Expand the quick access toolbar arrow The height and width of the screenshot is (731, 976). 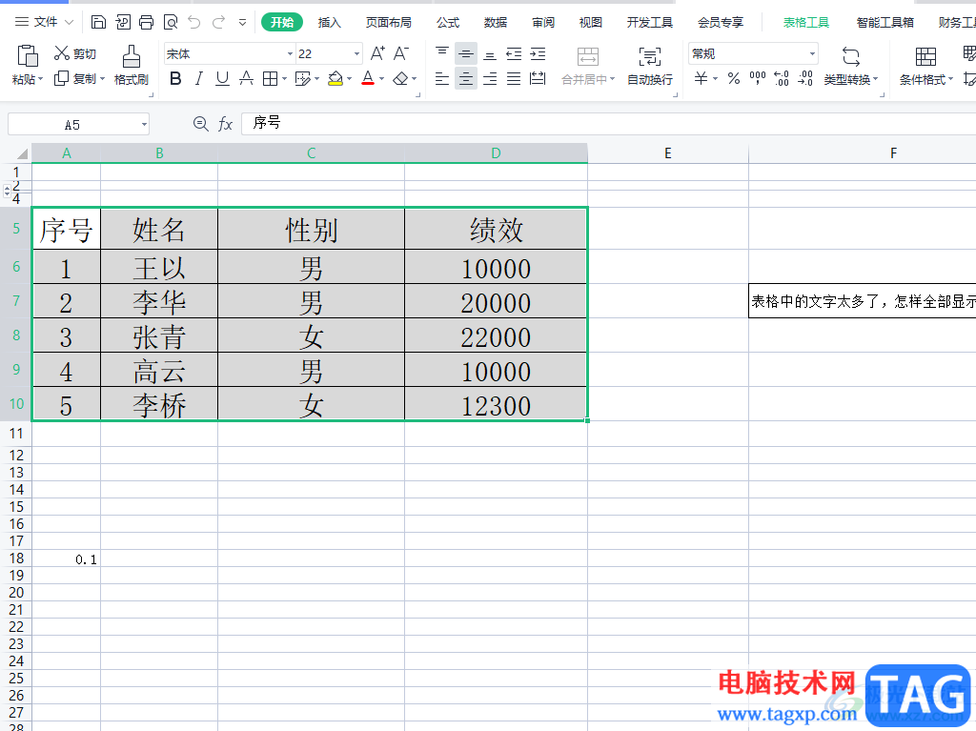pyautogui.click(x=242, y=23)
